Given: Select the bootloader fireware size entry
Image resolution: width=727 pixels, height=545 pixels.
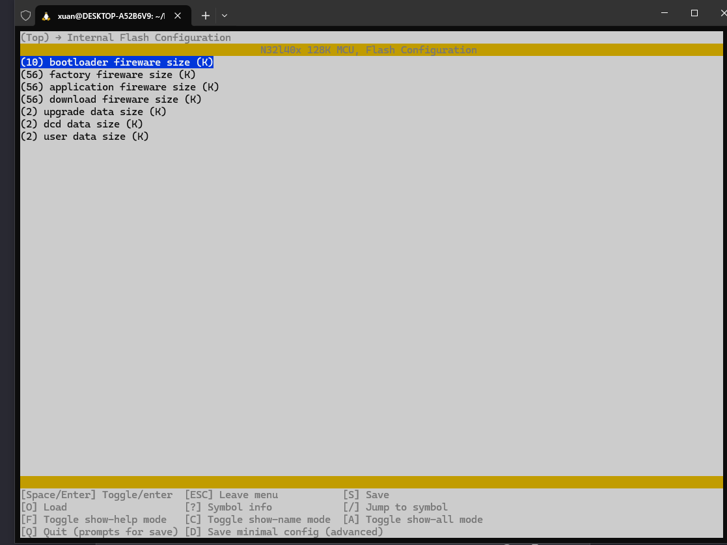Looking at the screenshot, I should tap(117, 62).
